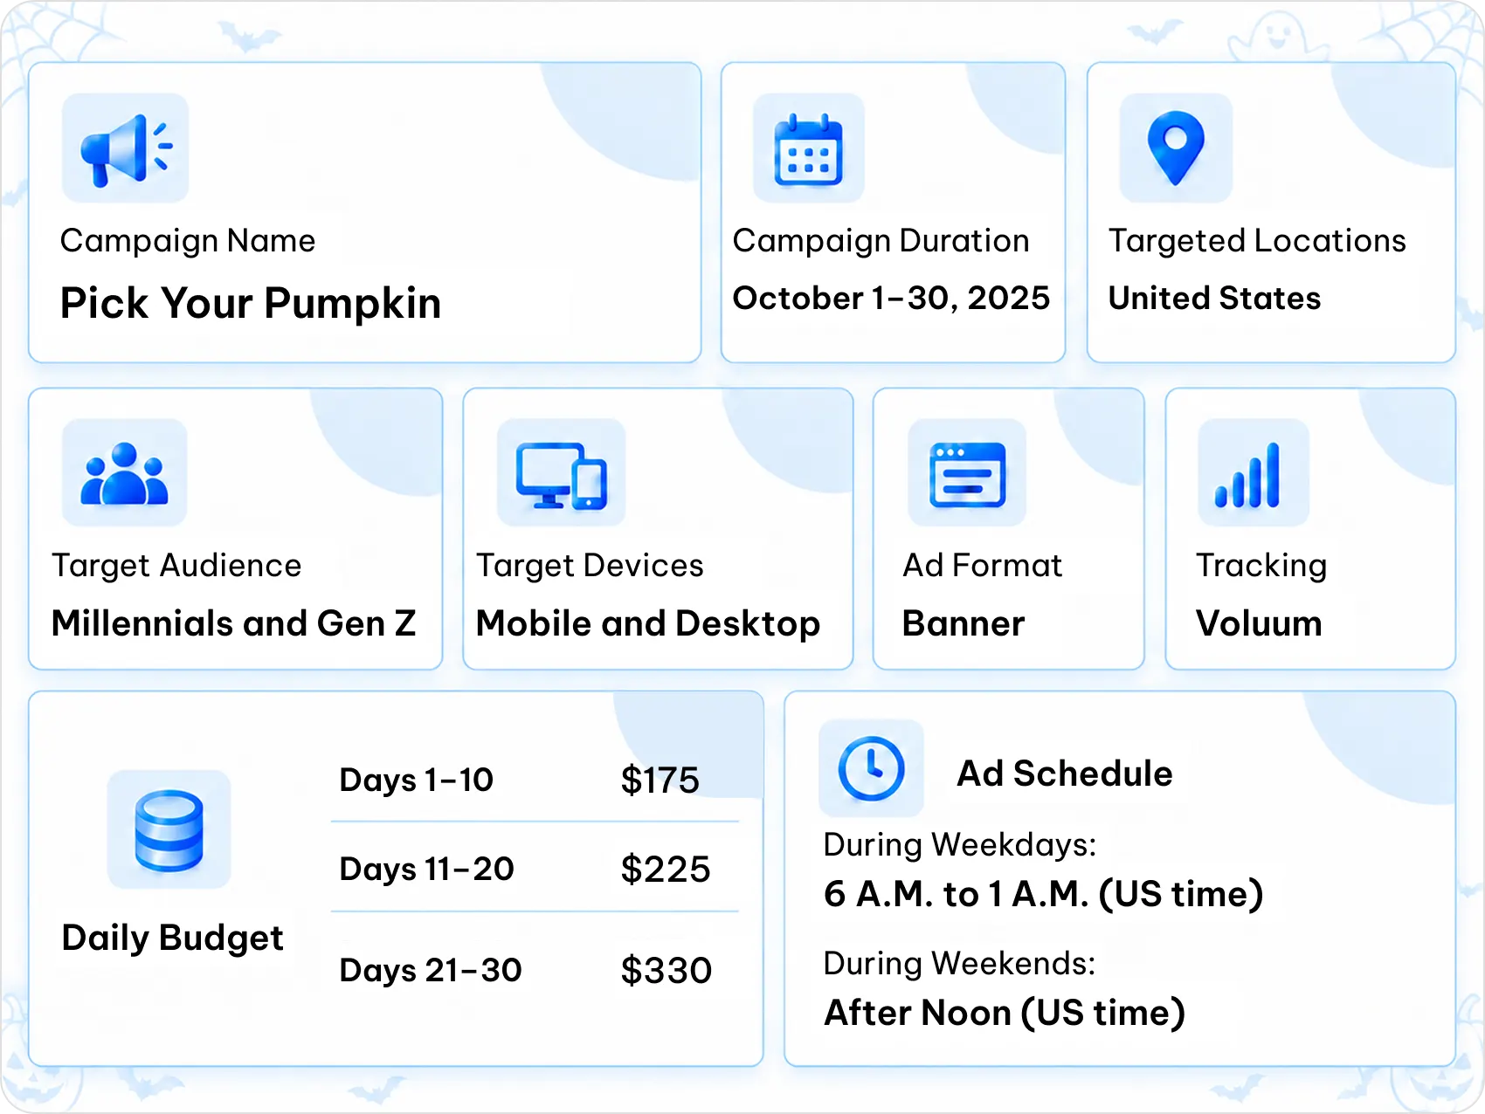
Task: Click the "Millennials and Gen Z" audience value
Action: click(x=234, y=623)
